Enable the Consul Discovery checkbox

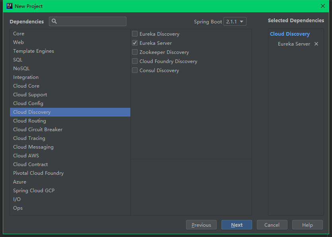[x=135, y=70]
